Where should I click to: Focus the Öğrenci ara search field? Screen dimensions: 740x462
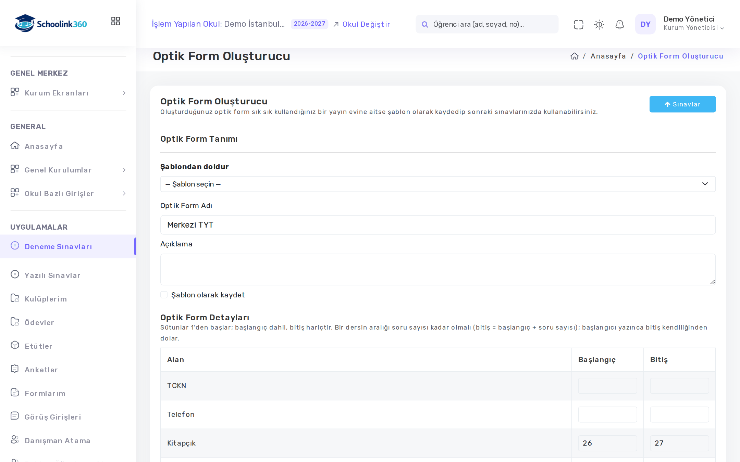487,24
